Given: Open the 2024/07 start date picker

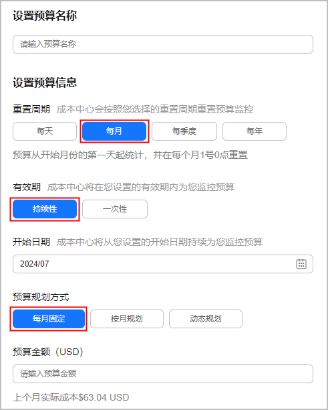Looking at the screenshot, I should (x=163, y=264).
